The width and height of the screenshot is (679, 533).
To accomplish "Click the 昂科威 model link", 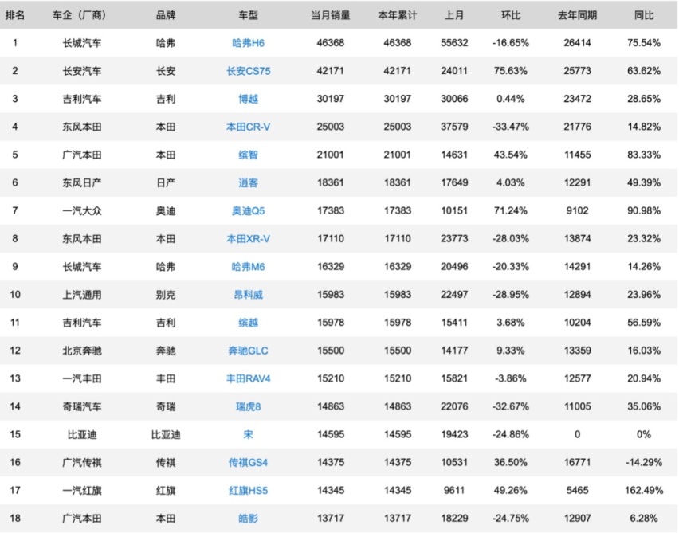I will coord(248,295).
